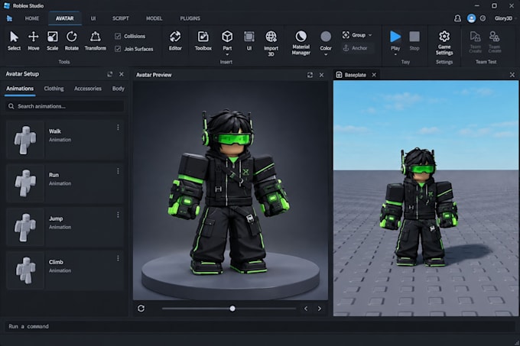Open the Clothing tab
Image resolution: width=520 pixels, height=346 pixels.
(x=54, y=89)
